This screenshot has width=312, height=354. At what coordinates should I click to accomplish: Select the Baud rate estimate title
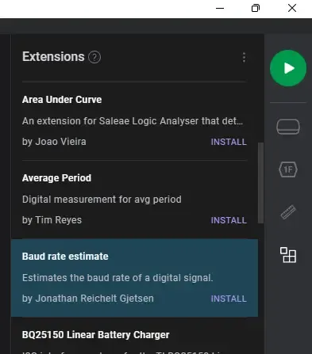65,257
